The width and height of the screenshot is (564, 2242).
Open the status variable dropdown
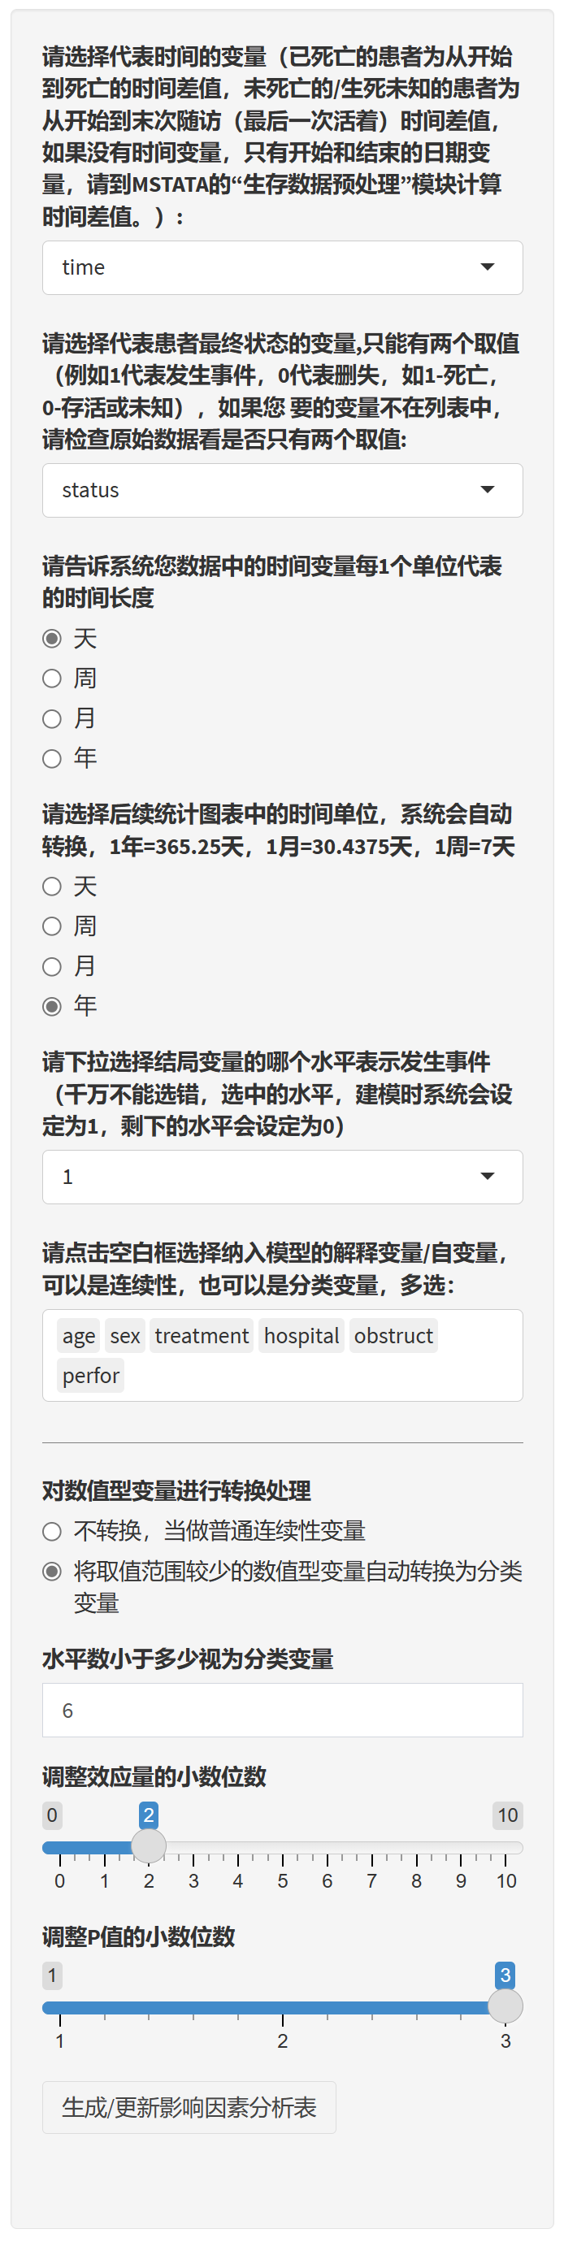282,490
